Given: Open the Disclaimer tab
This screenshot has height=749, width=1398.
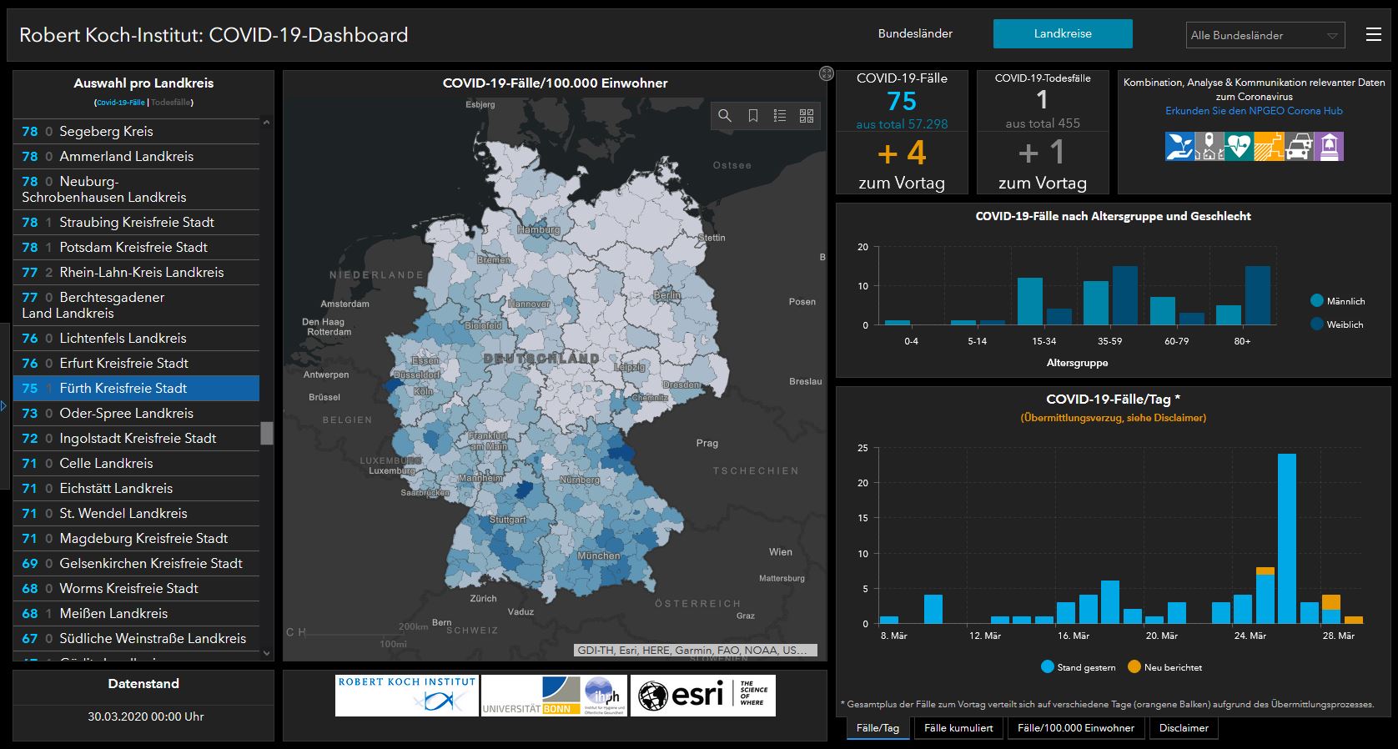Looking at the screenshot, I should click(1183, 728).
